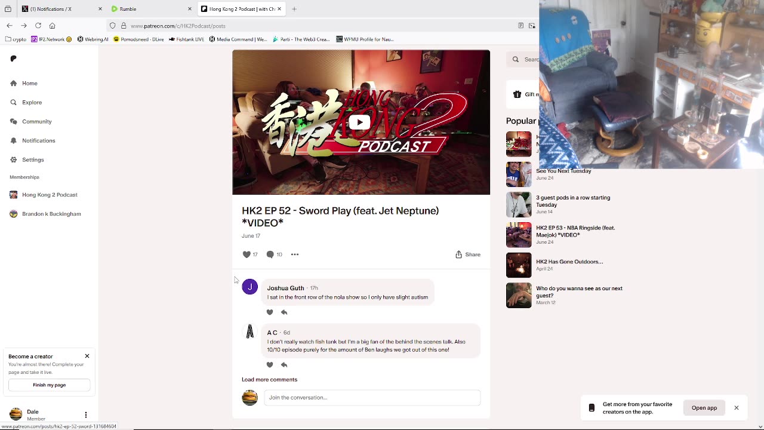Screen dimensions: 764x430
Task: Click HK2 EP 53 thumbnail
Action: (x=519, y=235)
